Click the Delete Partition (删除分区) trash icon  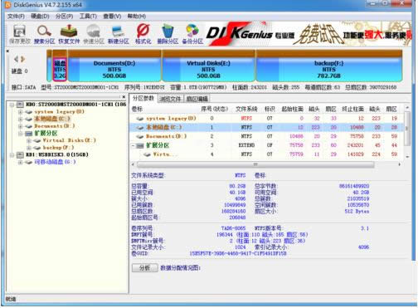pos(168,34)
